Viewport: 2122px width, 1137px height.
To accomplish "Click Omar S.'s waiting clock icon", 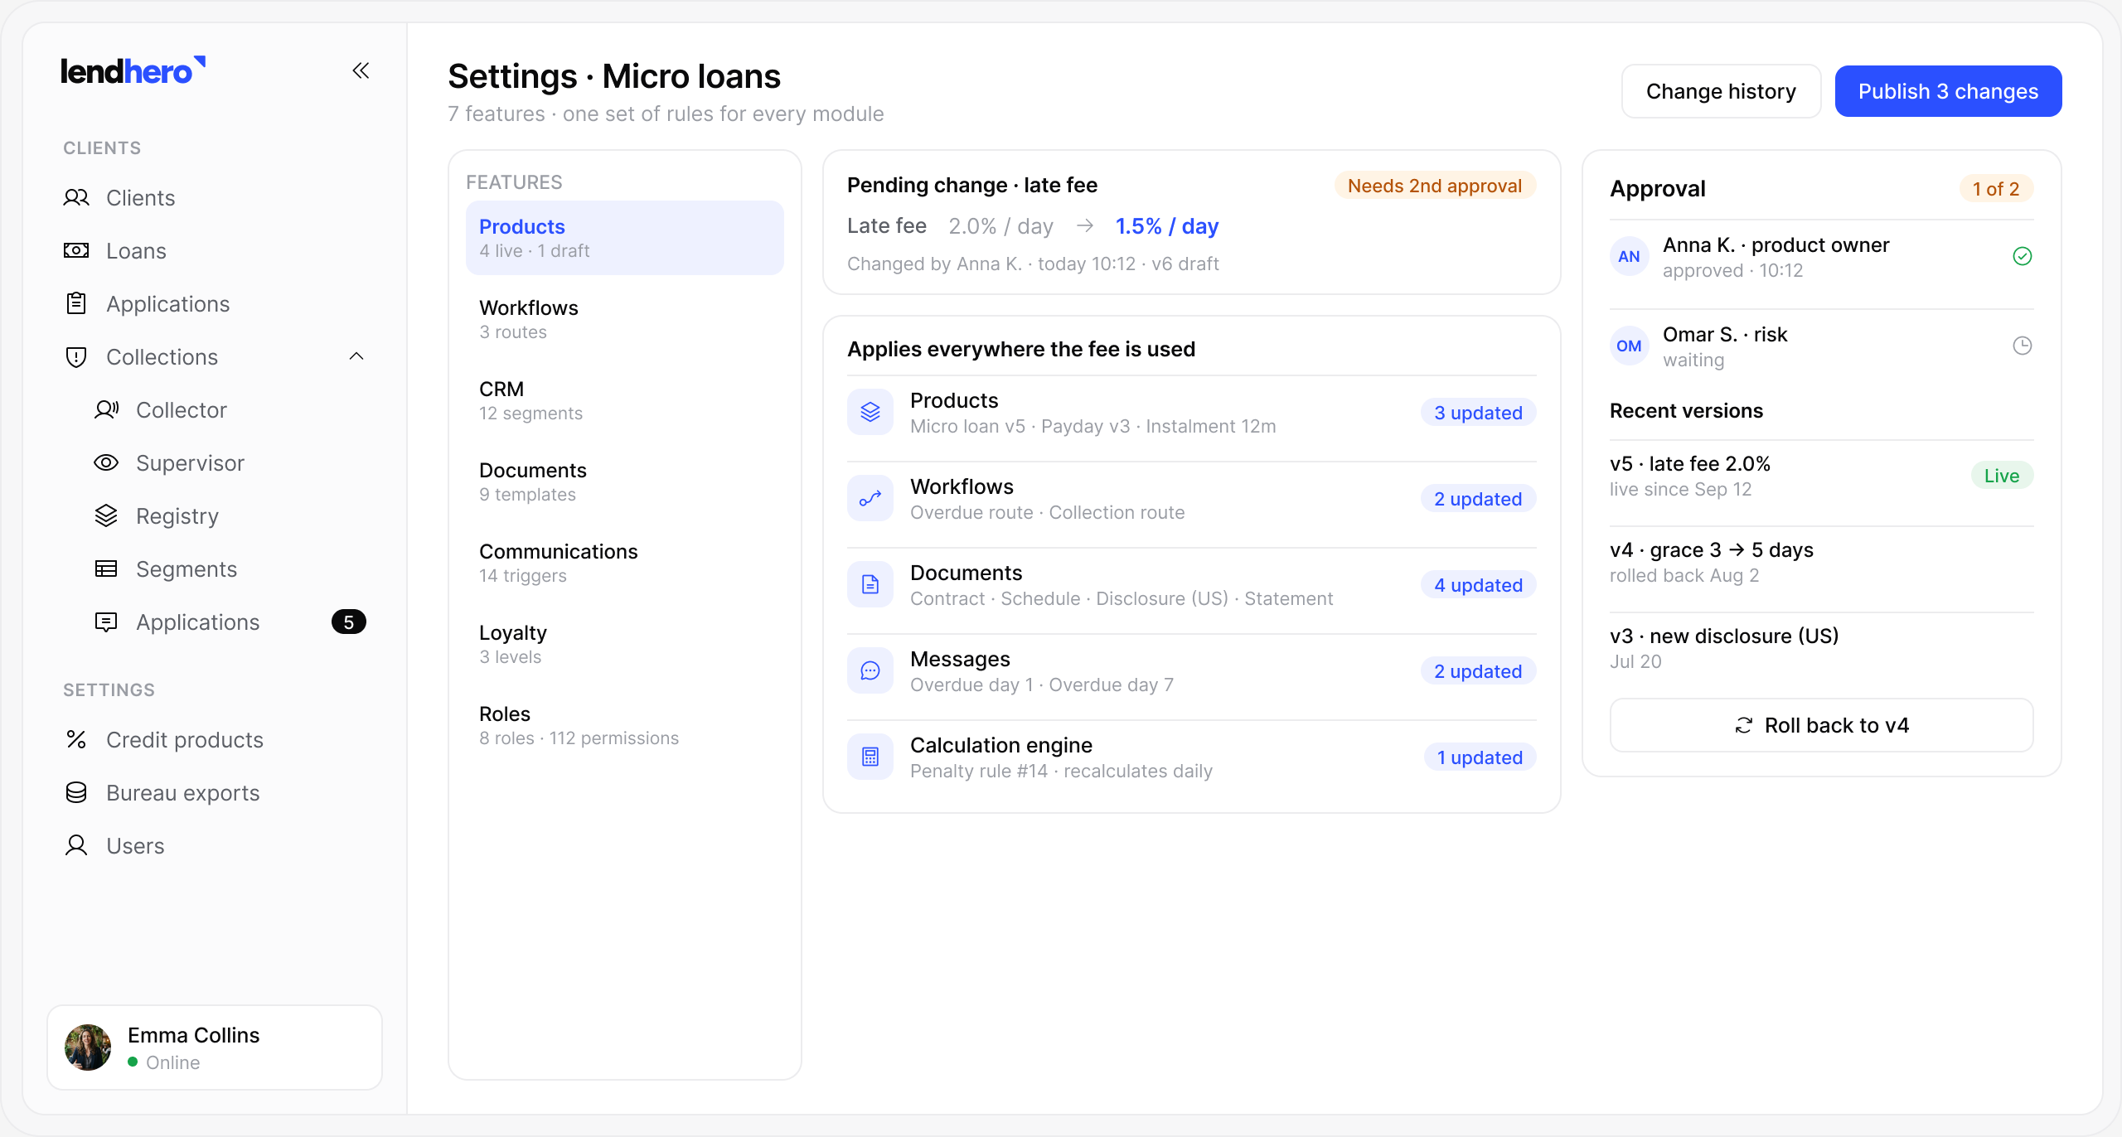I will [x=2023, y=346].
